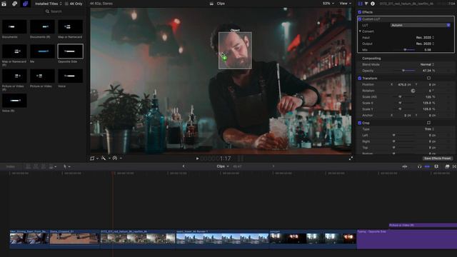Open the Clips project dropdown in timeline
The width and height of the screenshot is (457, 257).
point(223,166)
